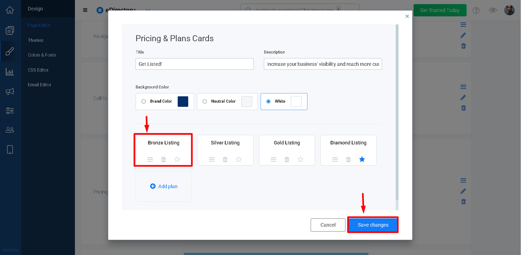Open the Accounts users icon in sidebar
The height and width of the screenshot is (255, 521).
[x=10, y=130]
